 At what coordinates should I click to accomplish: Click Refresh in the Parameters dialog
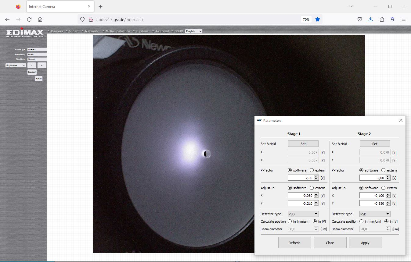(294, 243)
